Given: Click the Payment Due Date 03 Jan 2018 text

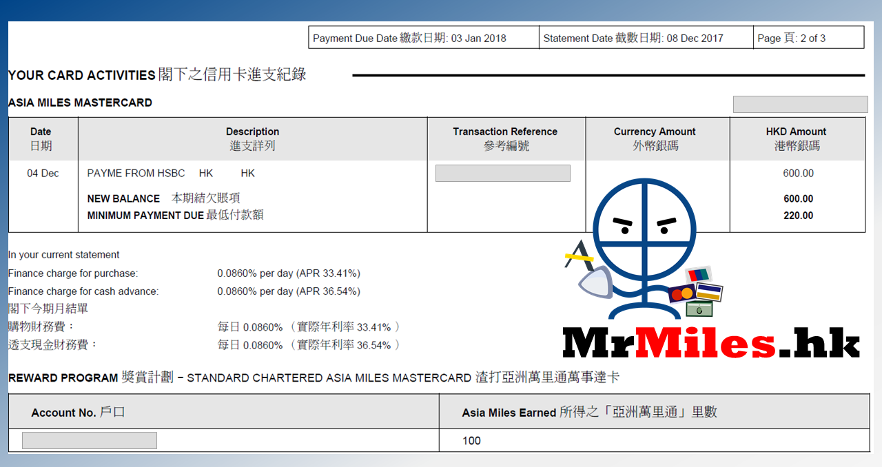Looking at the screenshot, I should (x=409, y=38).
